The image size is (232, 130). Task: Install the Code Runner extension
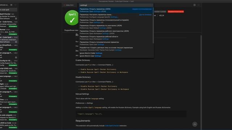click(x=13, y=34)
